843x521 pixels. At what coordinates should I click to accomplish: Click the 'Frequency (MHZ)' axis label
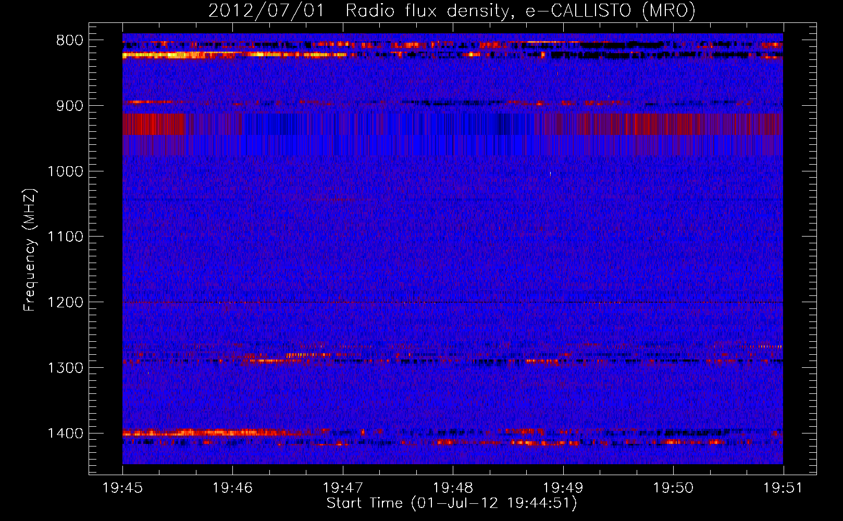(30, 250)
